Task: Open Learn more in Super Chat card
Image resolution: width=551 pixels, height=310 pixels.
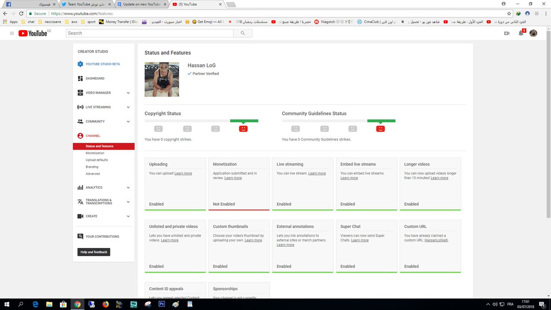Action: (360, 240)
